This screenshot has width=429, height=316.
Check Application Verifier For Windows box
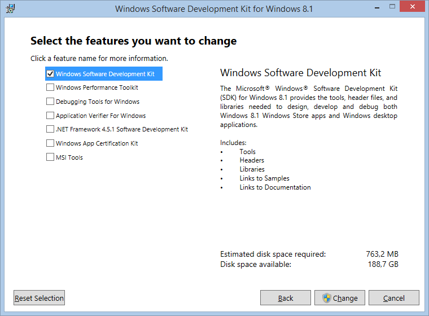point(50,116)
